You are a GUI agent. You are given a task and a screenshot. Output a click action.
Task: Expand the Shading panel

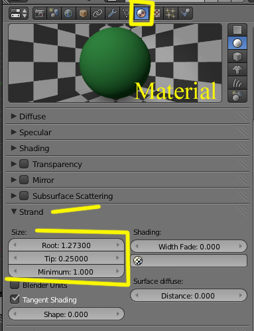[x=14, y=148]
